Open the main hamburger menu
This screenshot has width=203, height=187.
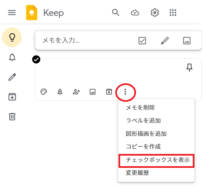(12, 13)
